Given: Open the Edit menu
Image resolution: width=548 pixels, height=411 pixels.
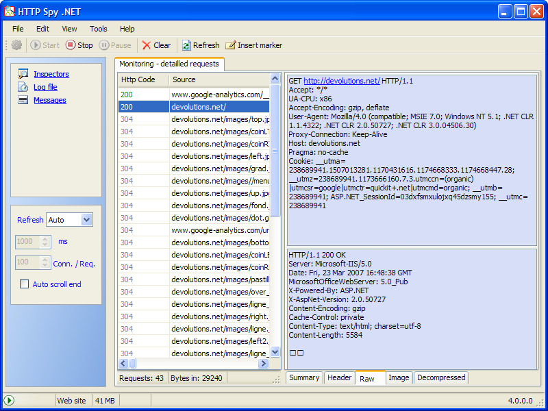Looking at the screenshot, I should 42,29.
